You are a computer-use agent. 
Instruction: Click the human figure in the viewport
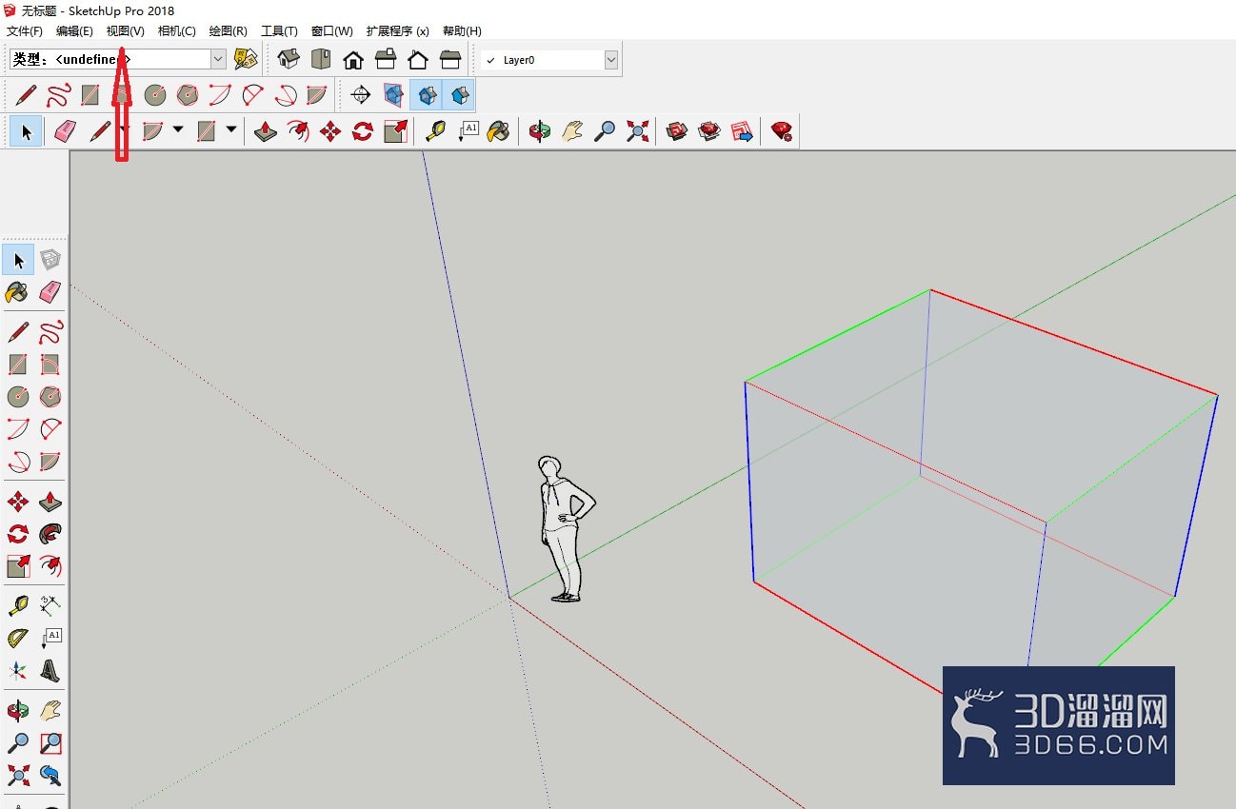coord(566,528)
